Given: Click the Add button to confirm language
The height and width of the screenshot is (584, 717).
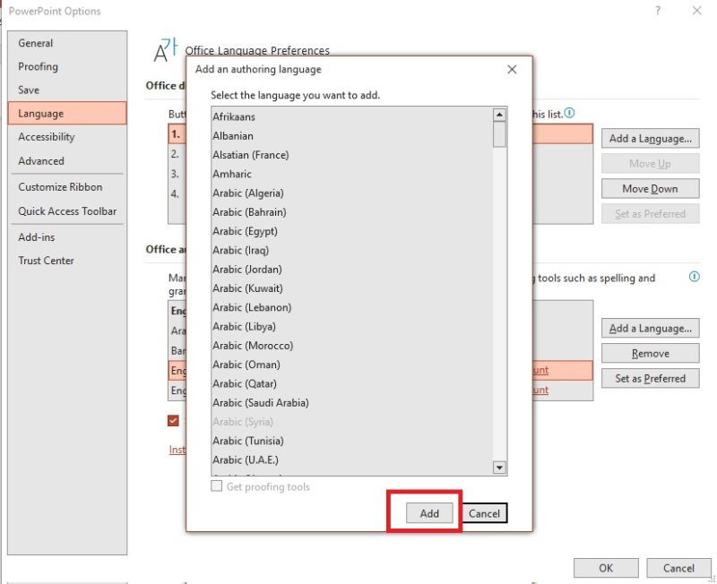Looking at the screenshot, I should click(x=428, y=513).
